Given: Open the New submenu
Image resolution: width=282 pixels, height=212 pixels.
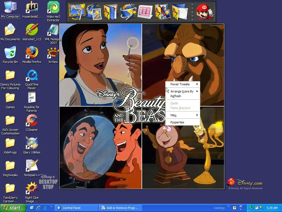Looking at the screenshot, I should [x=183, y=115].
